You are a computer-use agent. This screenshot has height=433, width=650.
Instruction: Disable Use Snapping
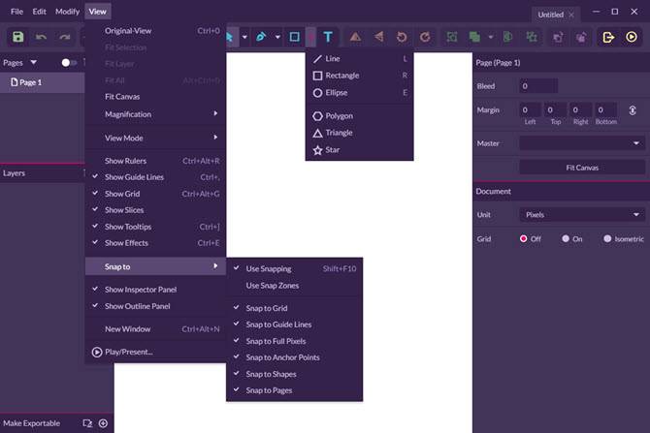[x=294, y=268]
